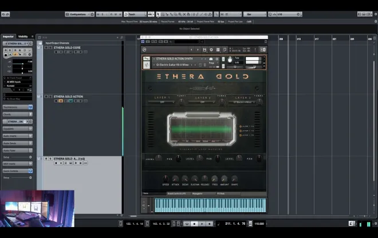Adjust the ATTACK envelope knob
The image size is (378, 238).
[x=175, y=178]
